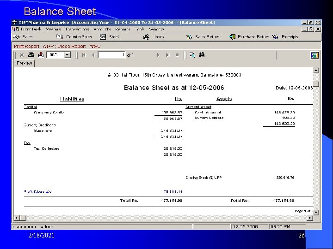Click the print report printer icon

(31, 55)
